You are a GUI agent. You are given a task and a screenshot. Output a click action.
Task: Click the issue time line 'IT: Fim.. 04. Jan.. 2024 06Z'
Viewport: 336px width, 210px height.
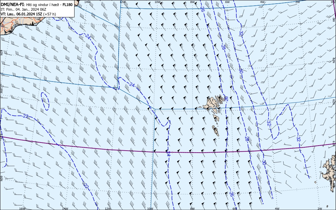click(24, 9)
